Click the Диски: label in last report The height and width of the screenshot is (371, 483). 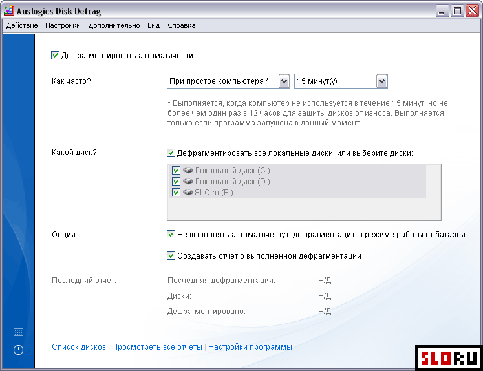179,296
